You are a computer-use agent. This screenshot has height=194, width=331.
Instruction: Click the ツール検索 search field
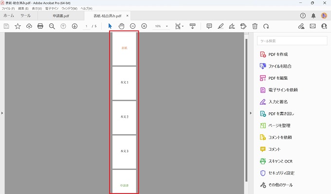(x=292, y=41)
